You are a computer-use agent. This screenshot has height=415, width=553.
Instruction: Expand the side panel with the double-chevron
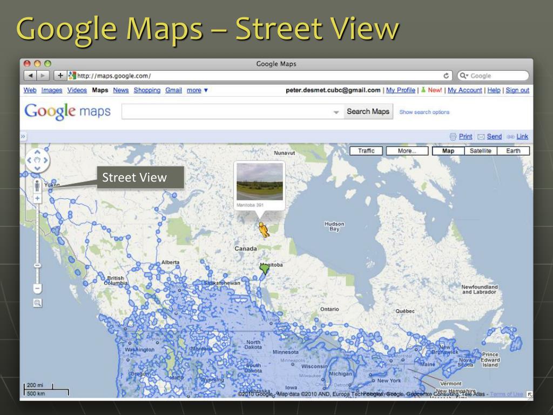click(23, 136)
